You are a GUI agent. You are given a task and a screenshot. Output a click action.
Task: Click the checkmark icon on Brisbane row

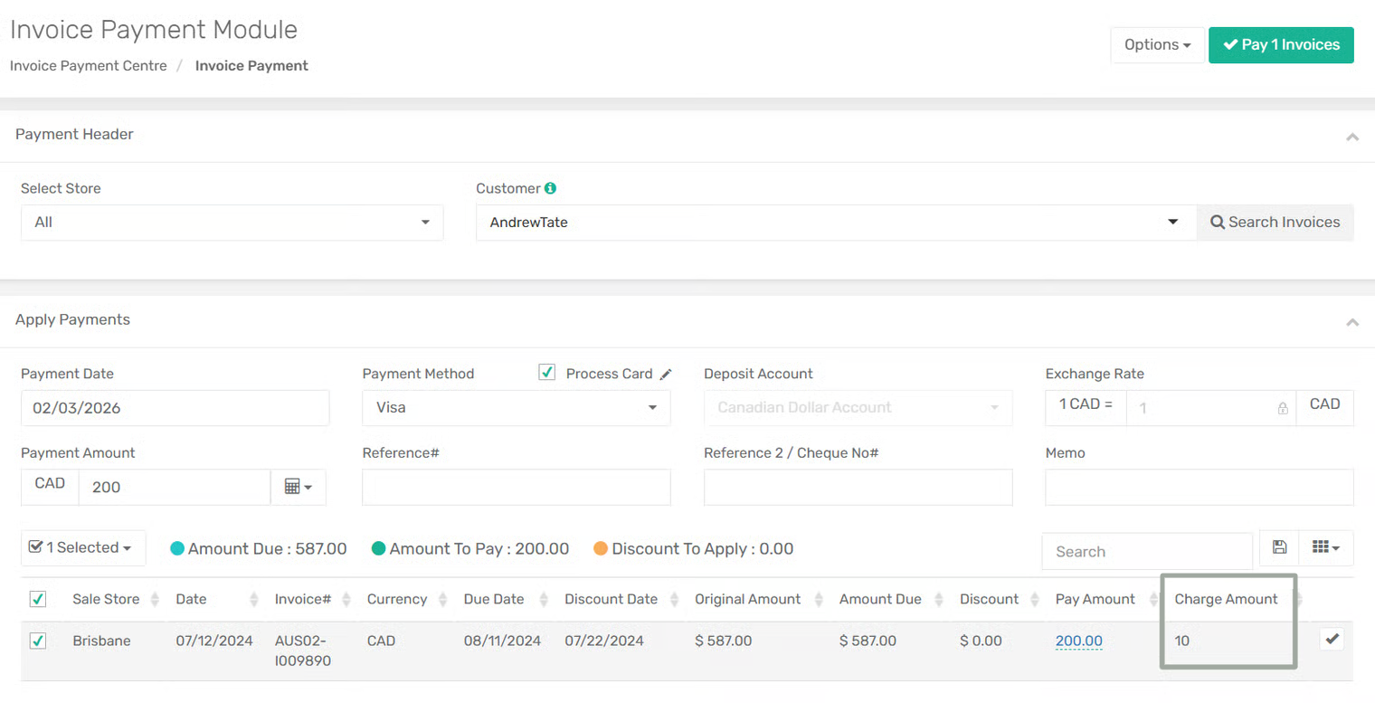[x=1332, y=640]
